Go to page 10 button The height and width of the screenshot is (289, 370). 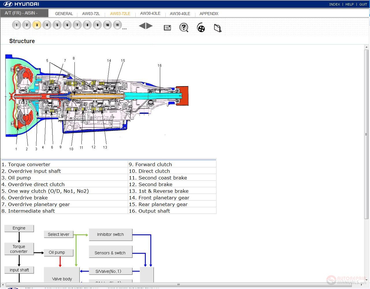click(107, 25)
